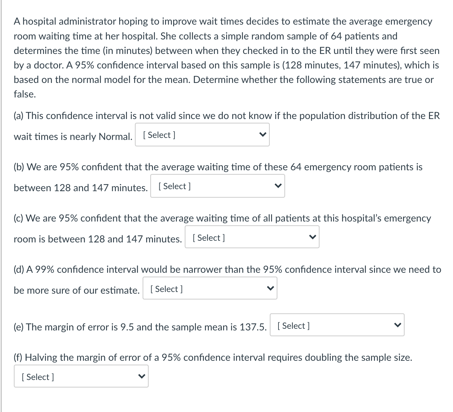Open the chevron arrow on statement (a) dropdown

(x=263, y=134)
